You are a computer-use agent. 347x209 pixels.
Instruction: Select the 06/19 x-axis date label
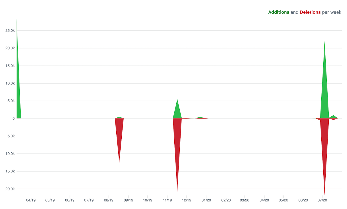coord(70,200)
